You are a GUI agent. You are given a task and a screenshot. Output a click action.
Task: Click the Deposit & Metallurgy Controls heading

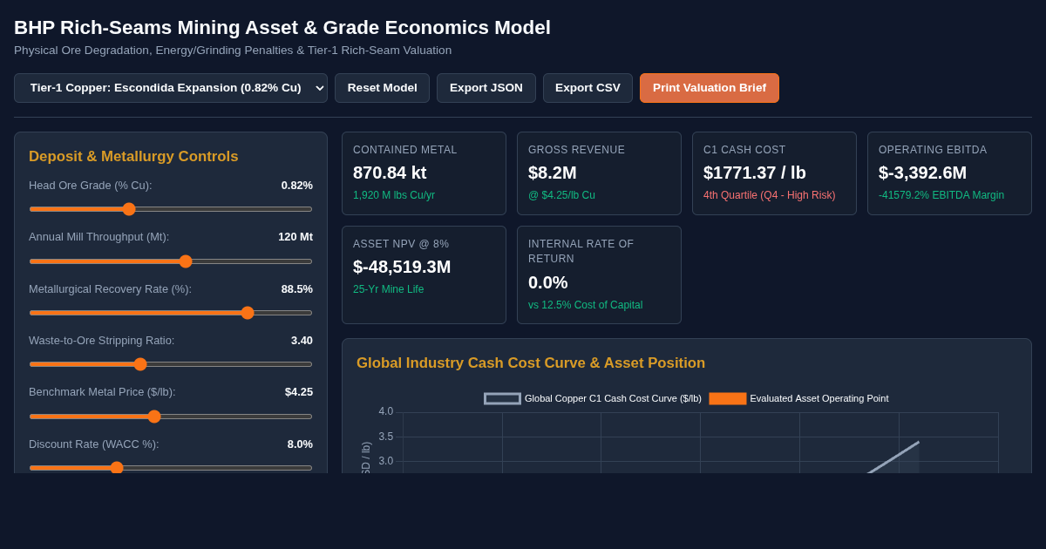coord(133,157)
